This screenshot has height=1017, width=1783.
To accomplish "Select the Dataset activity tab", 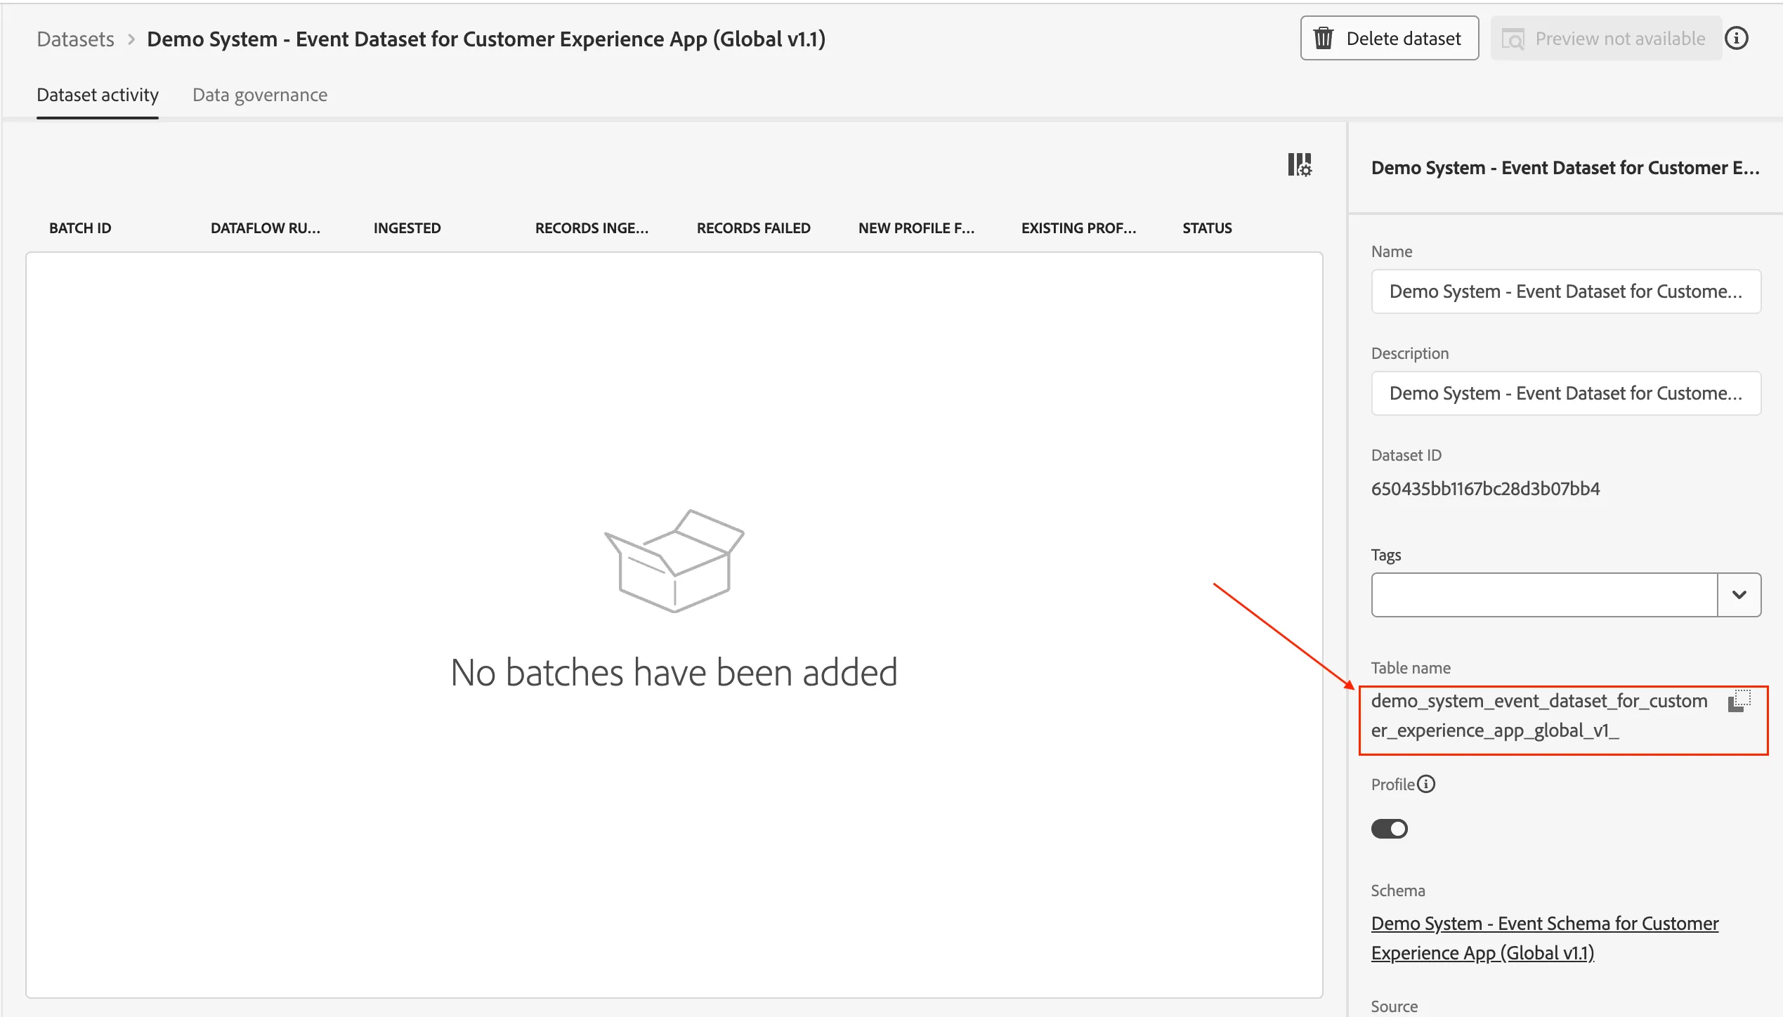I will coord(98,95).
